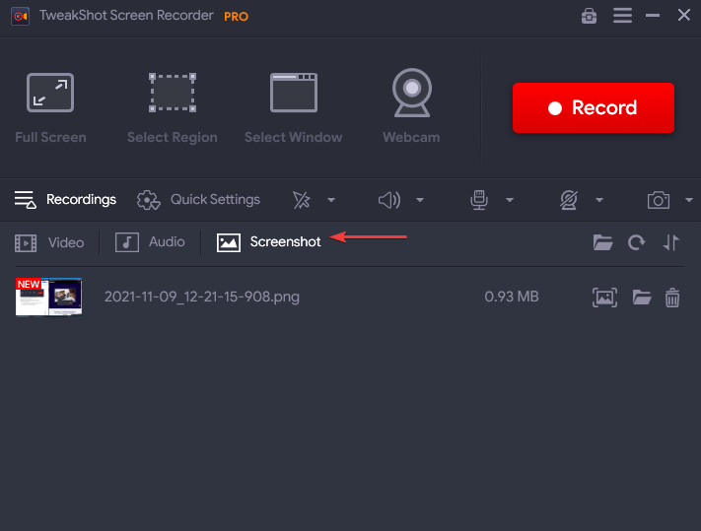Choose the Select Region capture mode
Image resolution: width=701 pixels, height=531 pixels.
[172, 106]
